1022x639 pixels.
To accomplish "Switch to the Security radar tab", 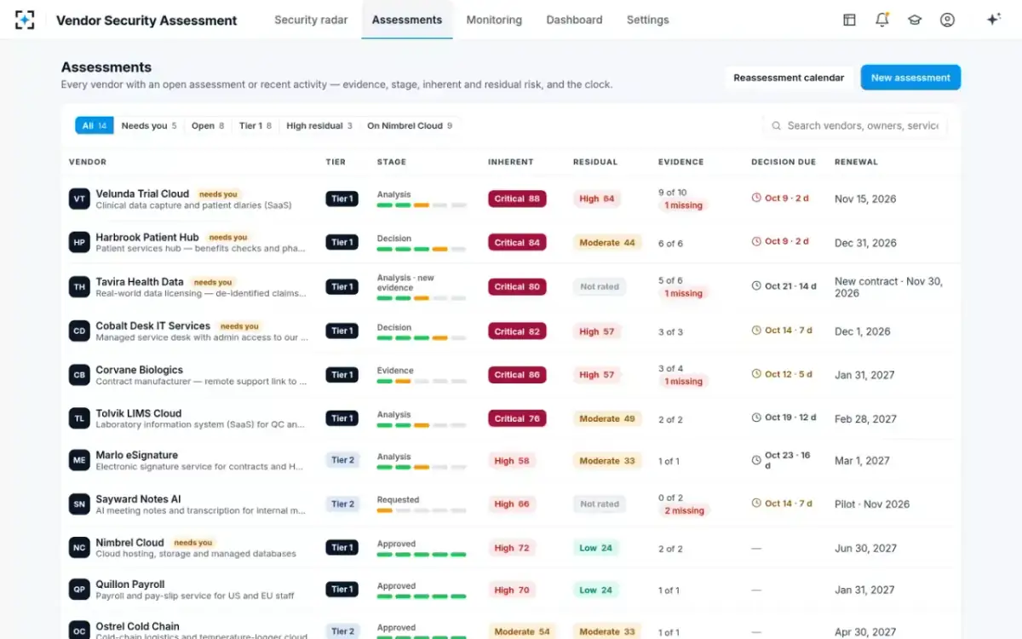I will point(311,20).
